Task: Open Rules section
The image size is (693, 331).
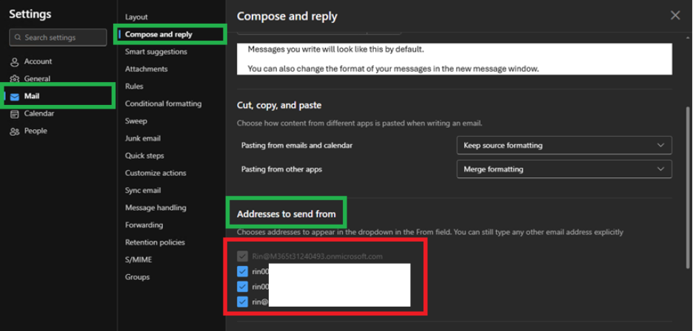Action: pyautogui.click(x=134, y=86)
